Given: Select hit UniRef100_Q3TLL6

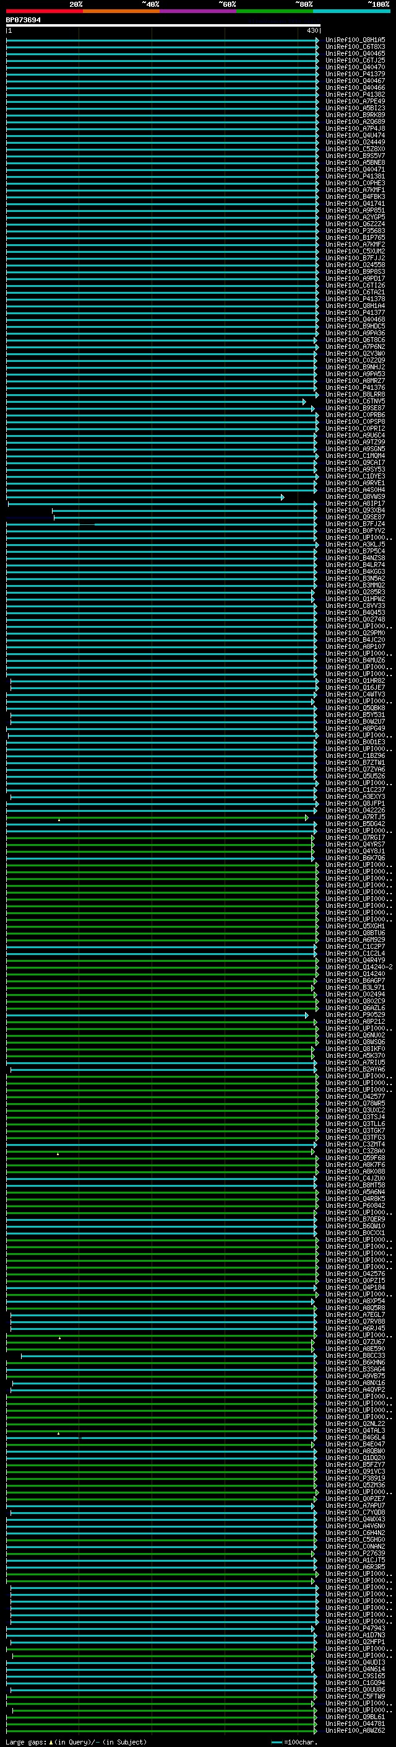Looking at the screenshot, I should (x=355, y=1124).
